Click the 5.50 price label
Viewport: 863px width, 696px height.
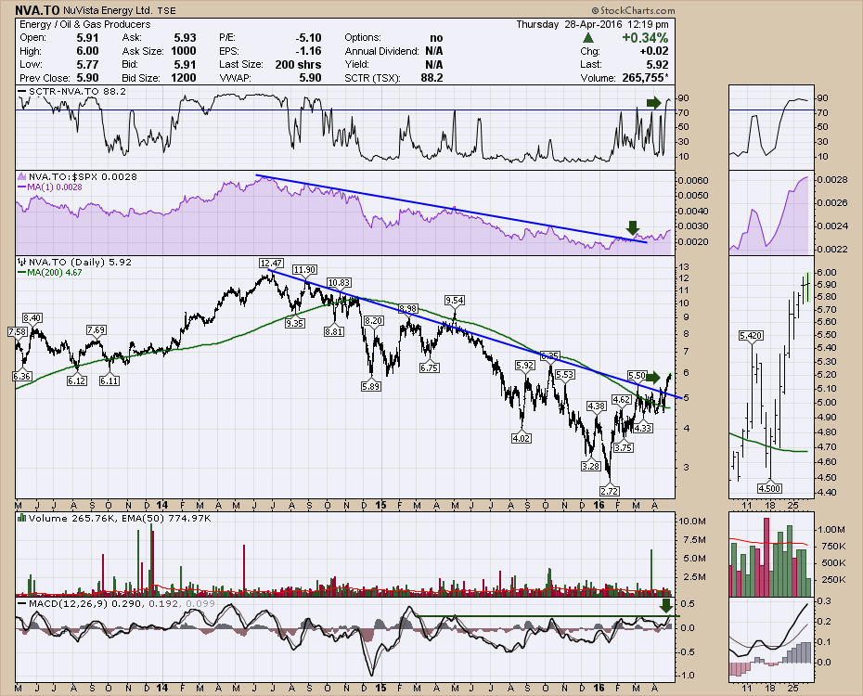click(637, 375)
